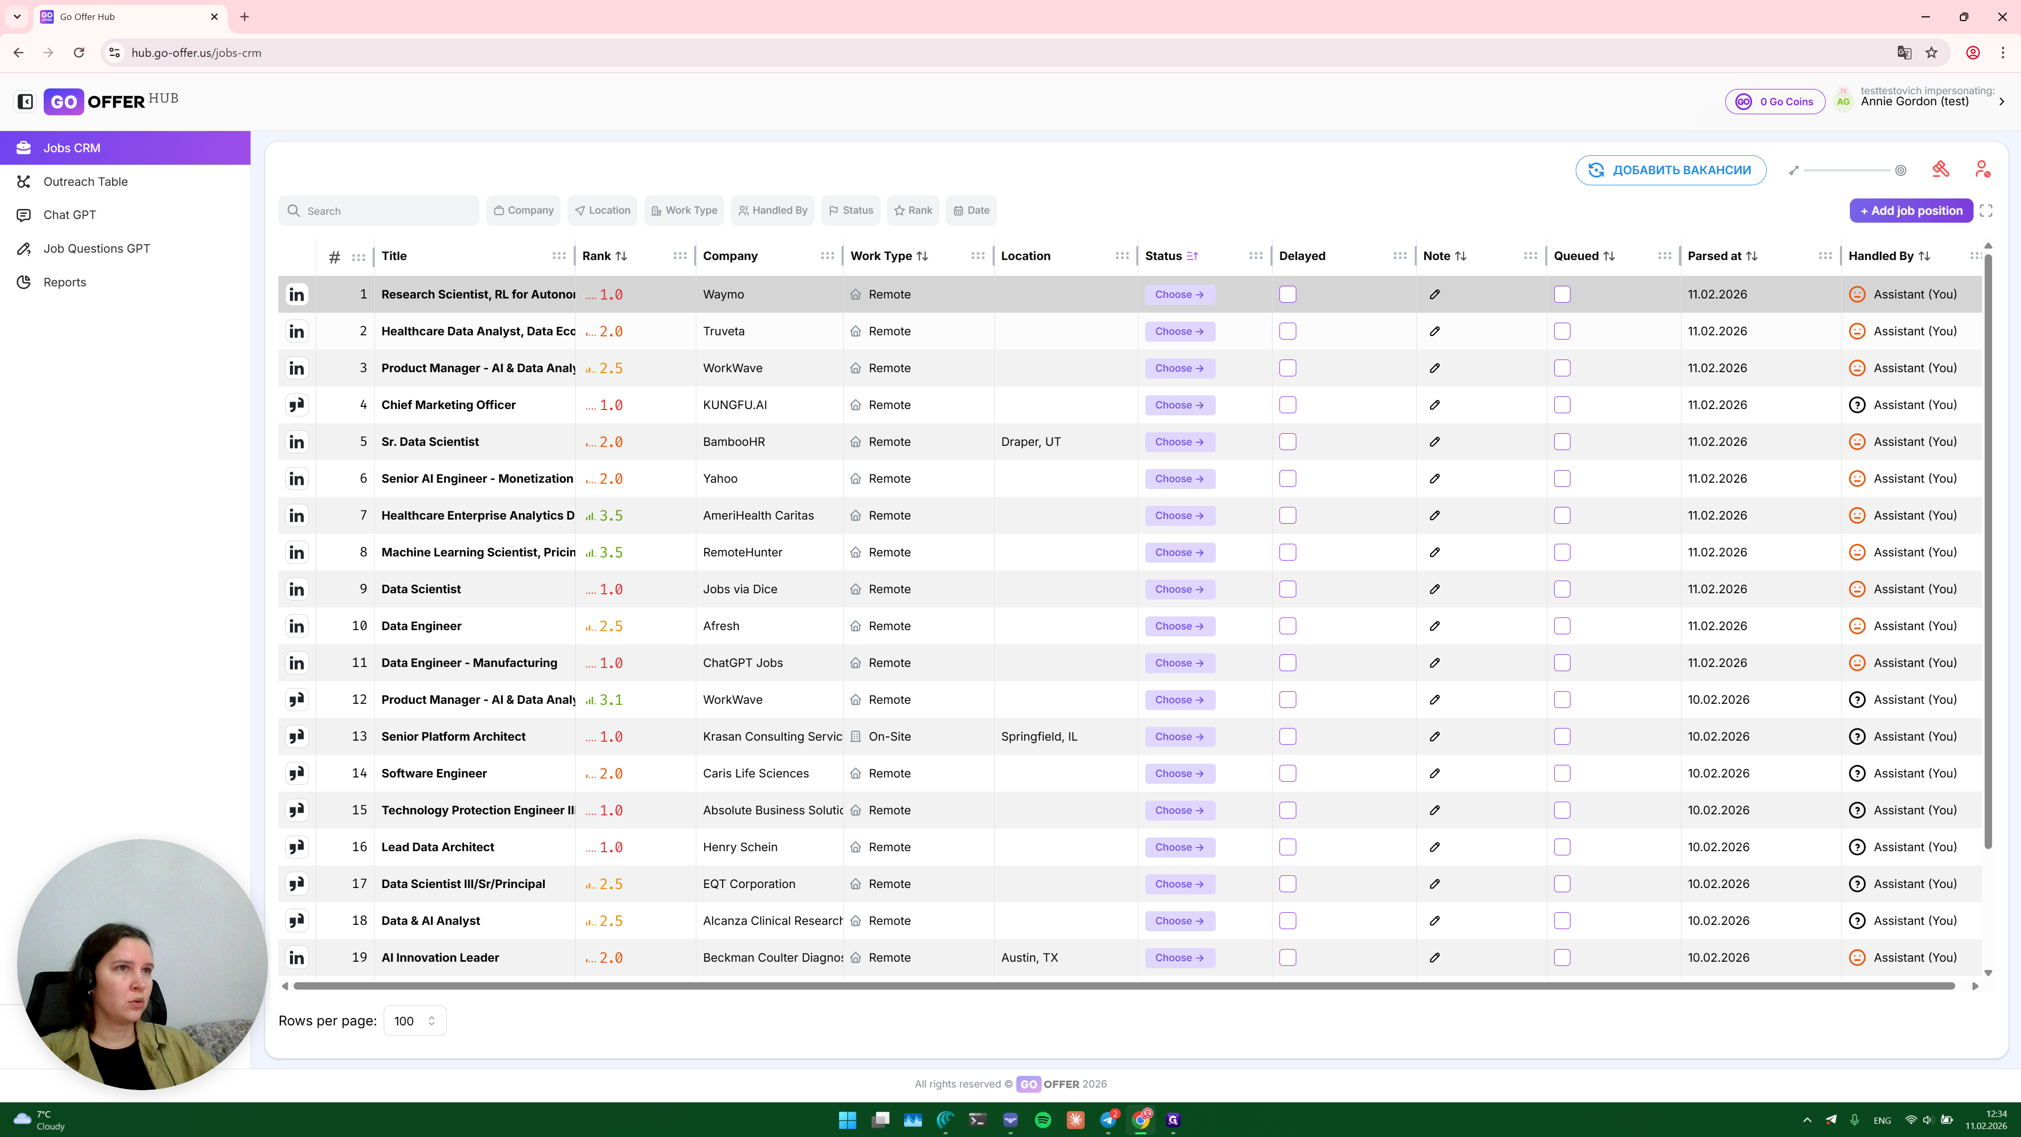Check the Delayed box for the Yahoo row
Image resolution: width=2021 pixels, height=1137 pixels.
coord(1287,478)
